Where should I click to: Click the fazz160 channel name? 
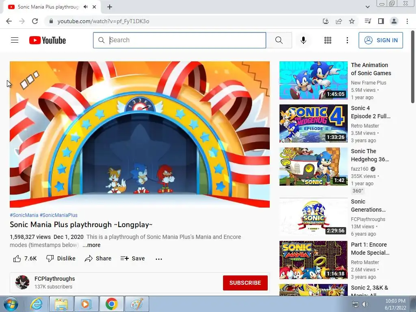pyautogui.click(x=360, y=169)
